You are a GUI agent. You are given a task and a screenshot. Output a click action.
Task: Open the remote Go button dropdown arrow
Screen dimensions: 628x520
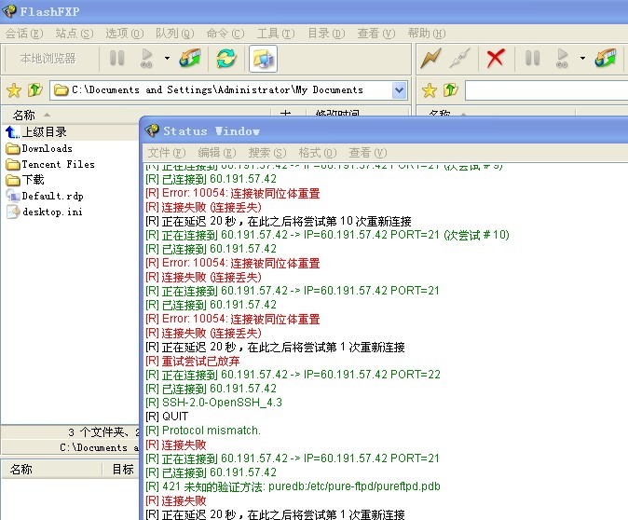(582, 58)
